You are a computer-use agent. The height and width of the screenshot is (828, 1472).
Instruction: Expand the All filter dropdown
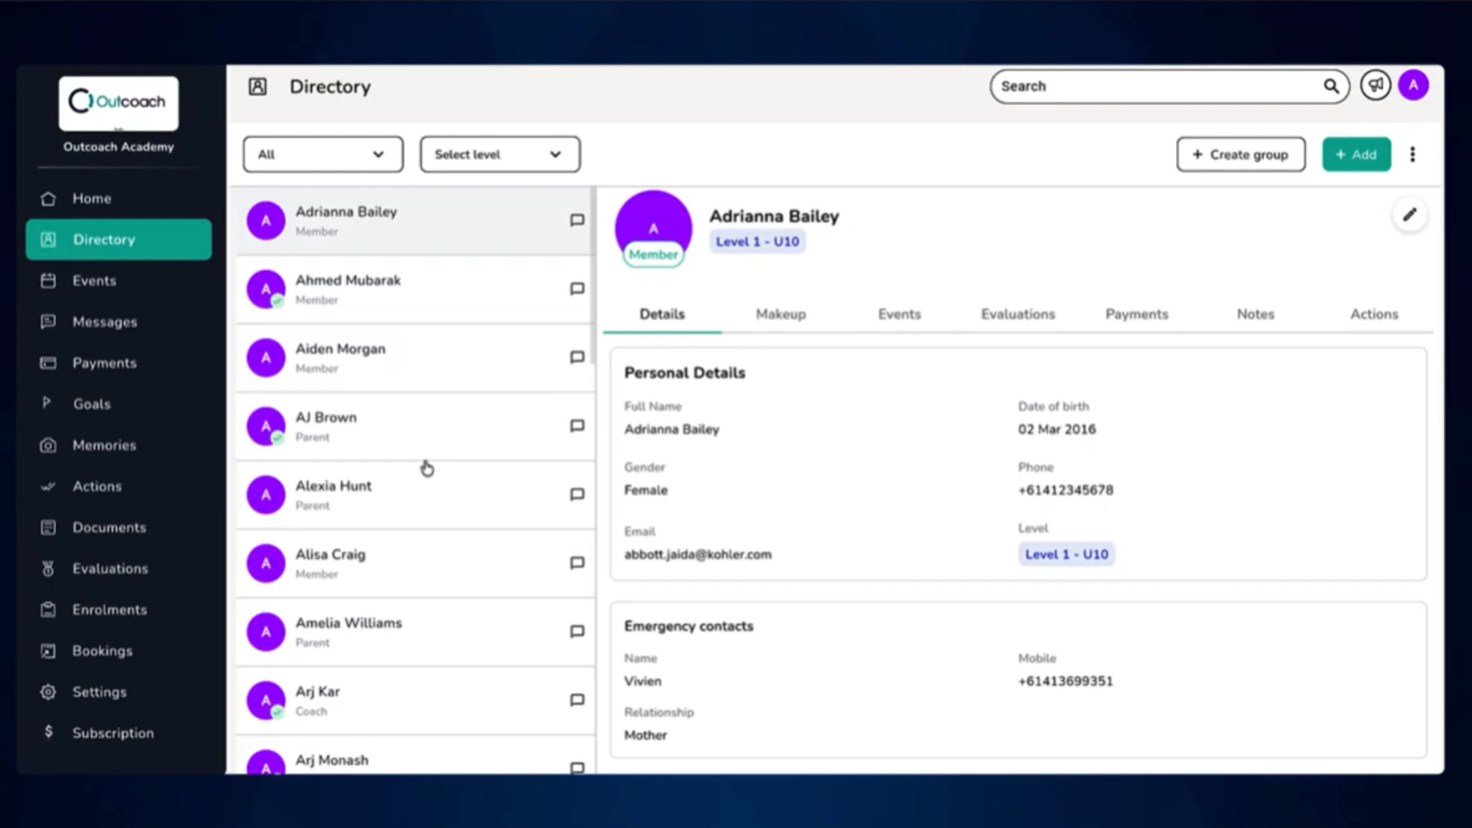tap(323, 154)
